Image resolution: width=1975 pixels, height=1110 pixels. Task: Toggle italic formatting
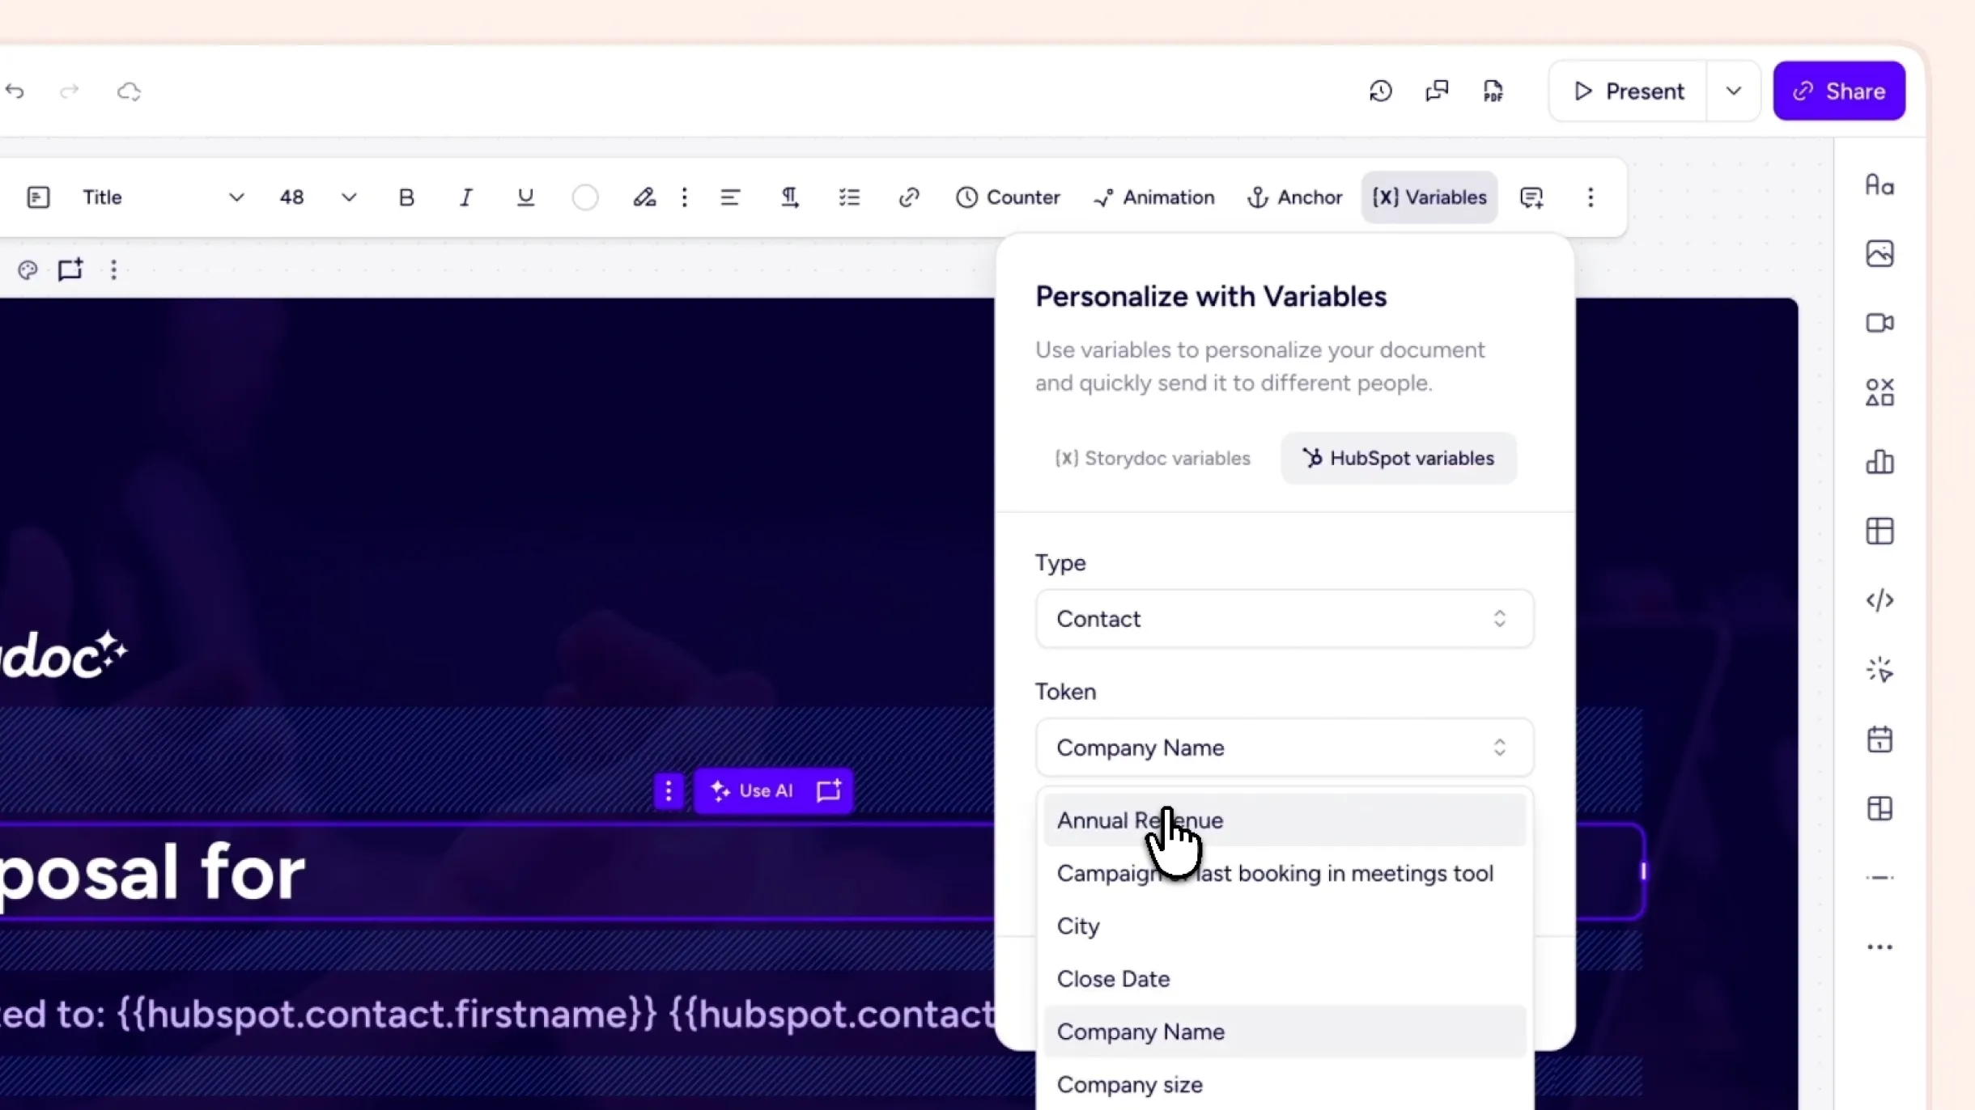(x=465, y=197)
